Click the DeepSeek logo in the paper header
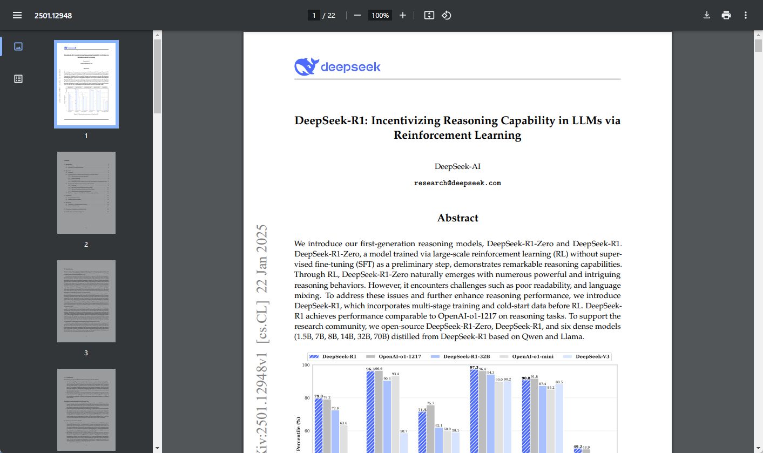 [337, 66]
